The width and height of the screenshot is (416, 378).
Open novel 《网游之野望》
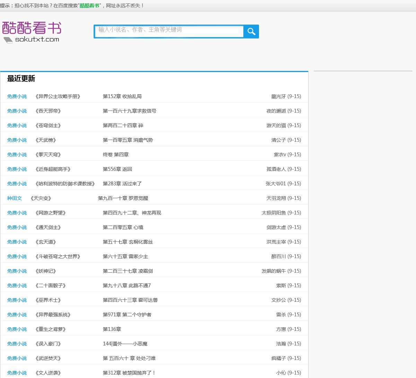(51, 213)
